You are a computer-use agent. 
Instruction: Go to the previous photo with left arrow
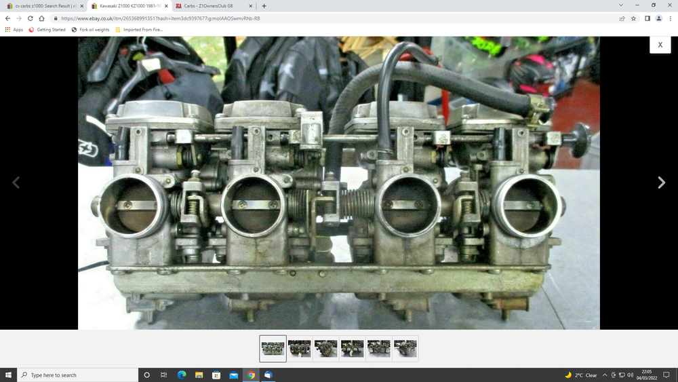[16, 183]
